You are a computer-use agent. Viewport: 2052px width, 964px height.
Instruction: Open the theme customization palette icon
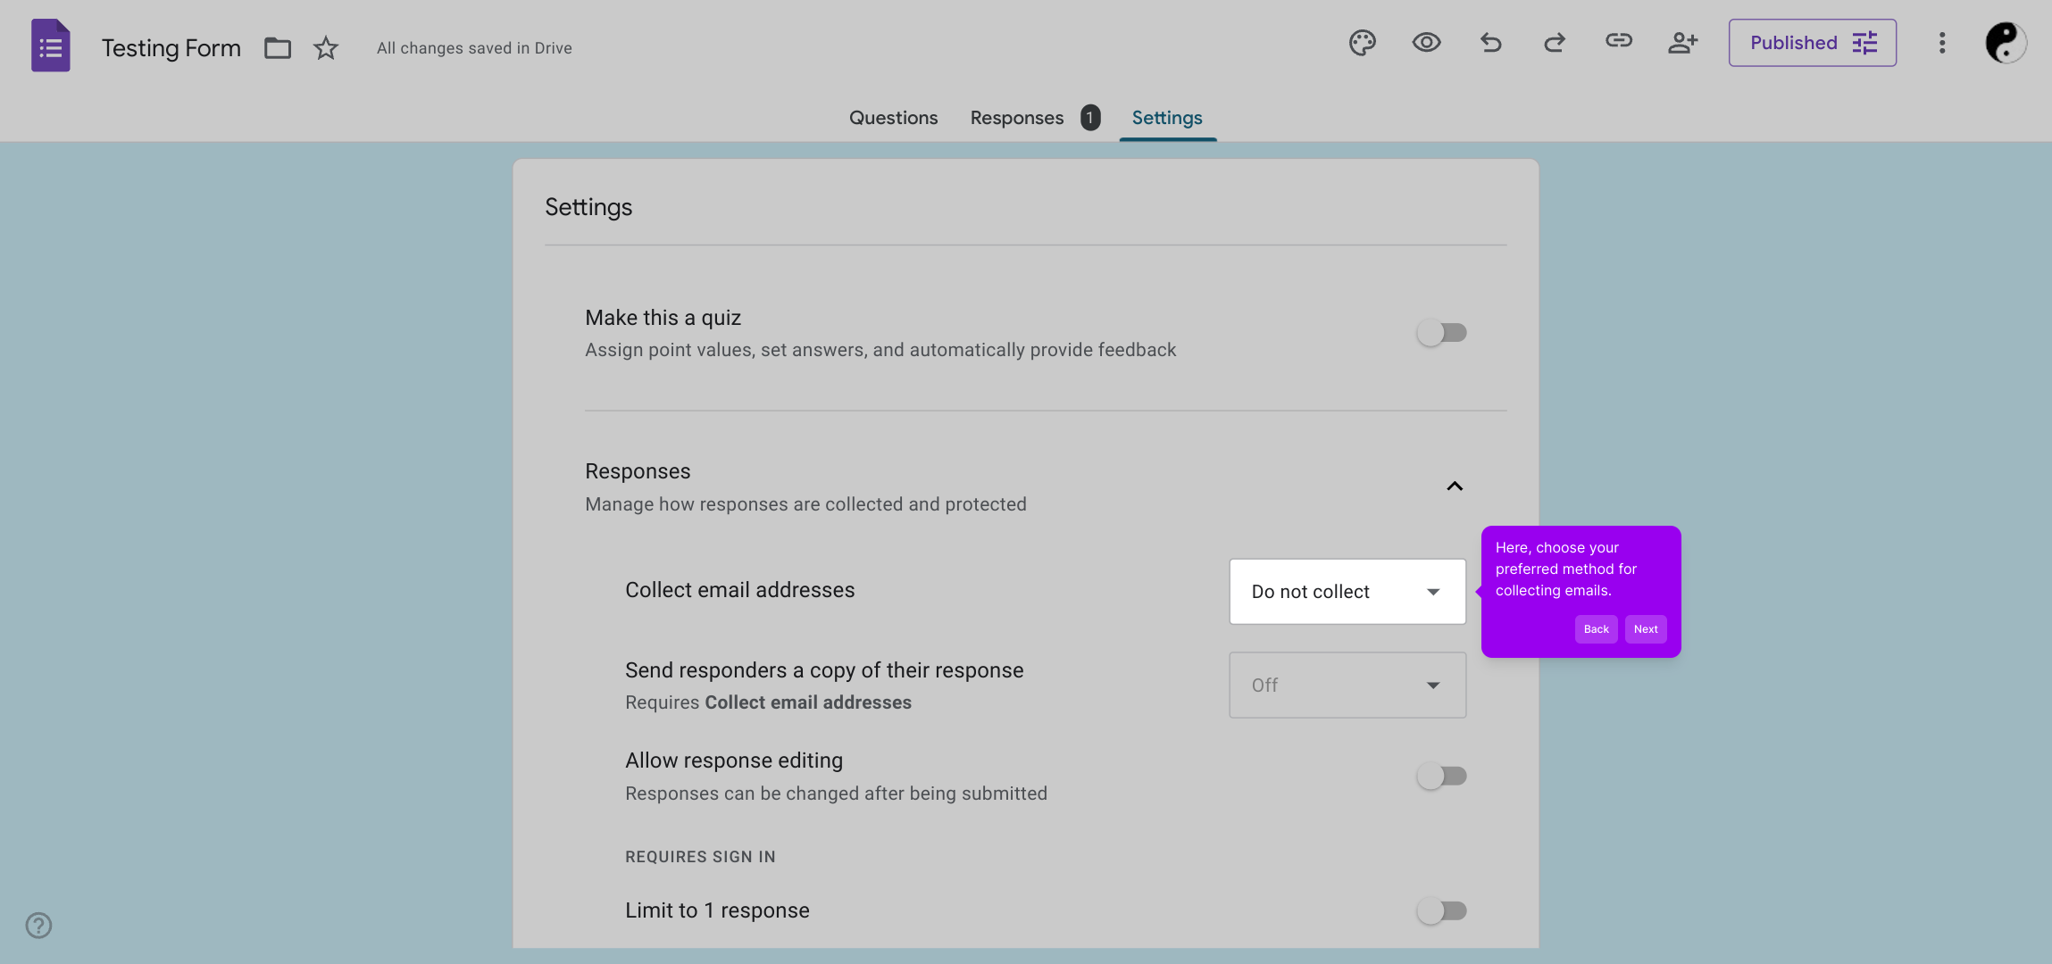coord(1362,43)
